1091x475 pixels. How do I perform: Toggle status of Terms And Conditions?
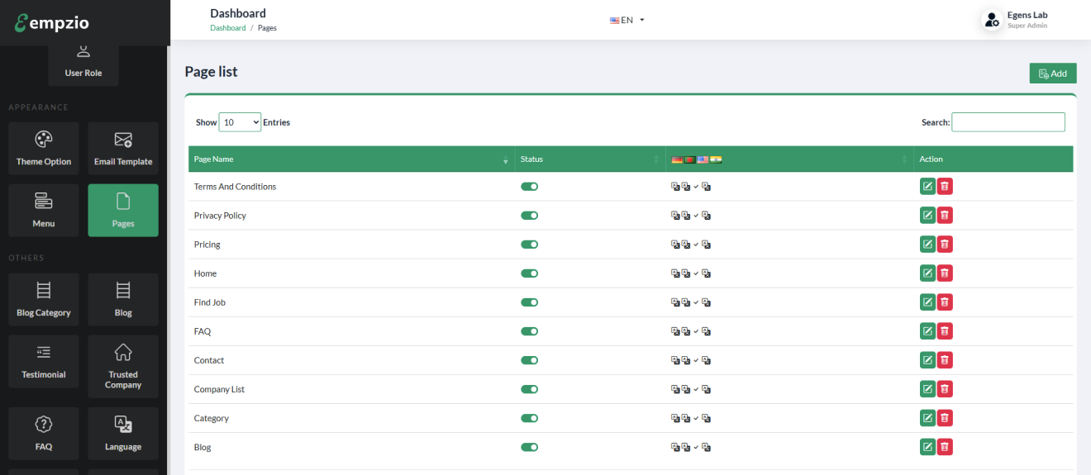click(529, 187)
